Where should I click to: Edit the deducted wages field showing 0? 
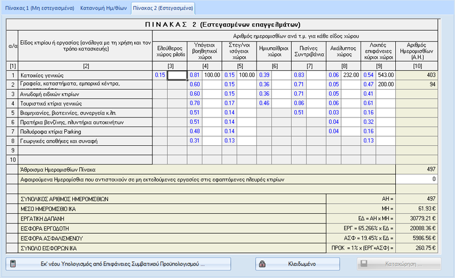pyautogui.click(x=416, y=179)
